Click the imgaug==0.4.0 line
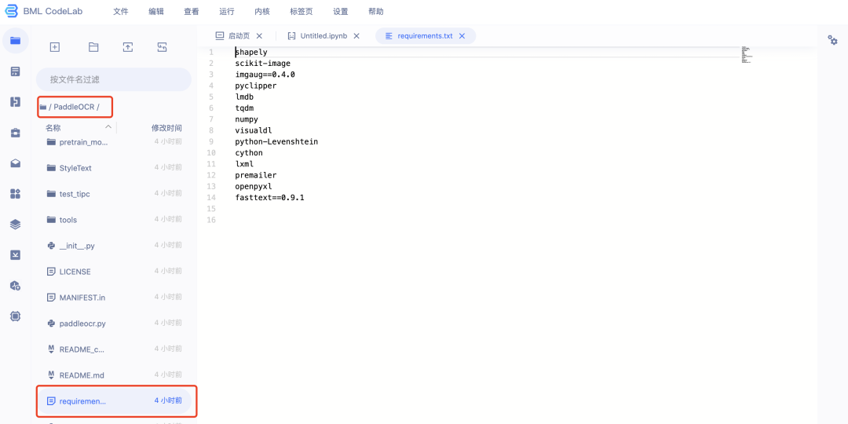 [x=265, y=75]
